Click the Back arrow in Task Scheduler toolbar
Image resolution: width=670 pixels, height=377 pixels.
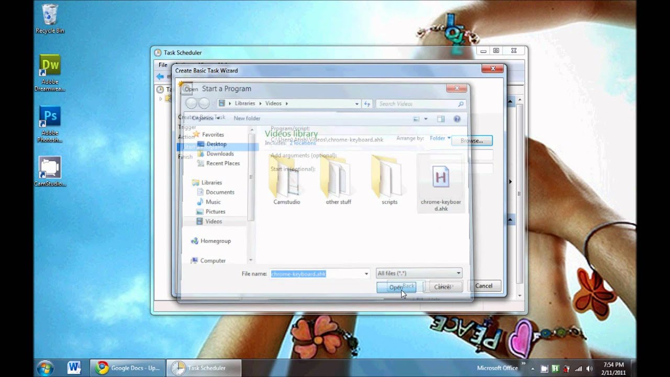(160, 76)
